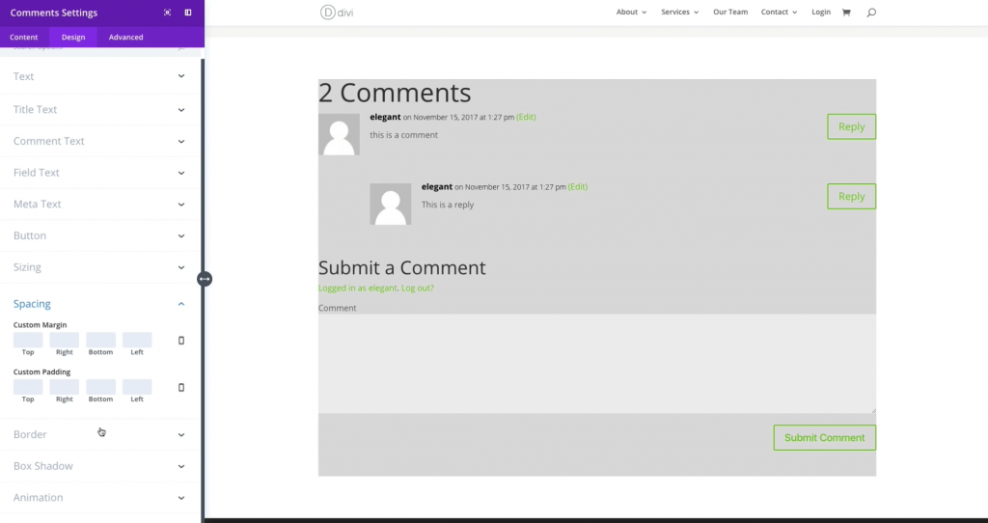Click the snap modal to side icon

coord(188,13)
